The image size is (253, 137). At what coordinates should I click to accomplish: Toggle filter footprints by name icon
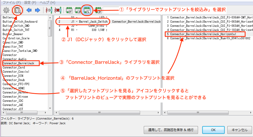(x=98, y=10)
